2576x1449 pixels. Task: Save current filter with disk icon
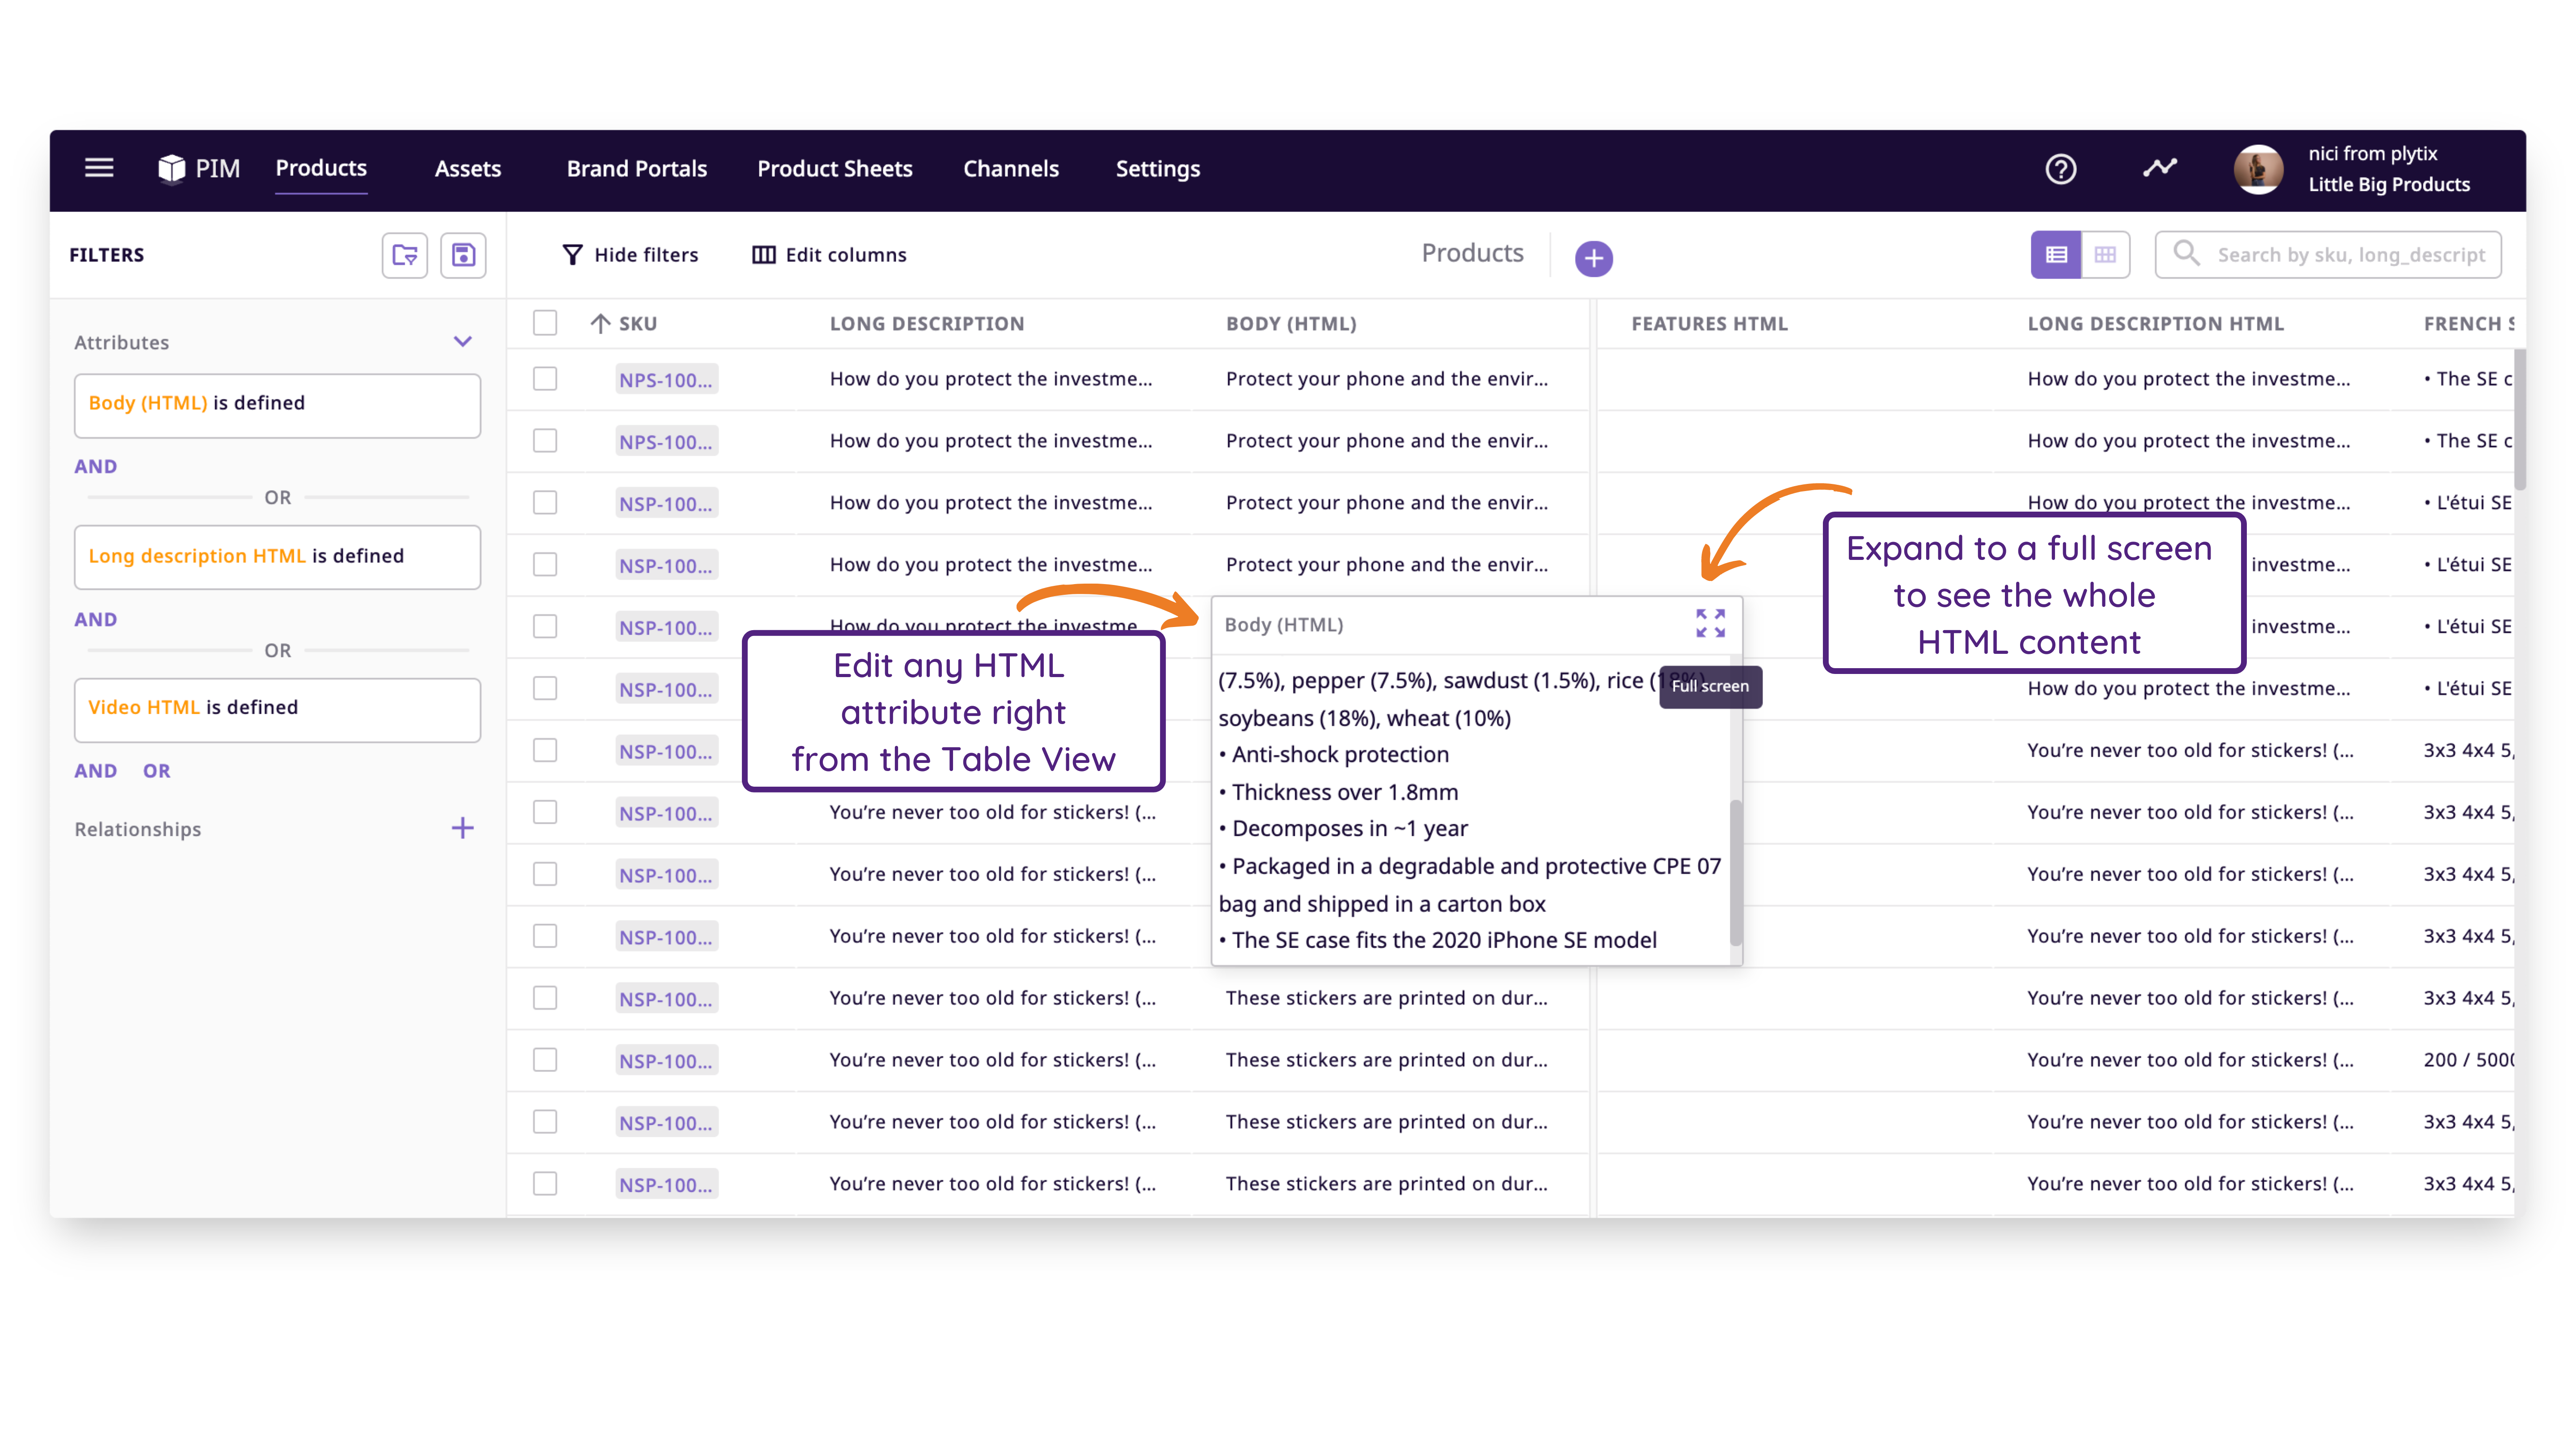click(463, 255)
